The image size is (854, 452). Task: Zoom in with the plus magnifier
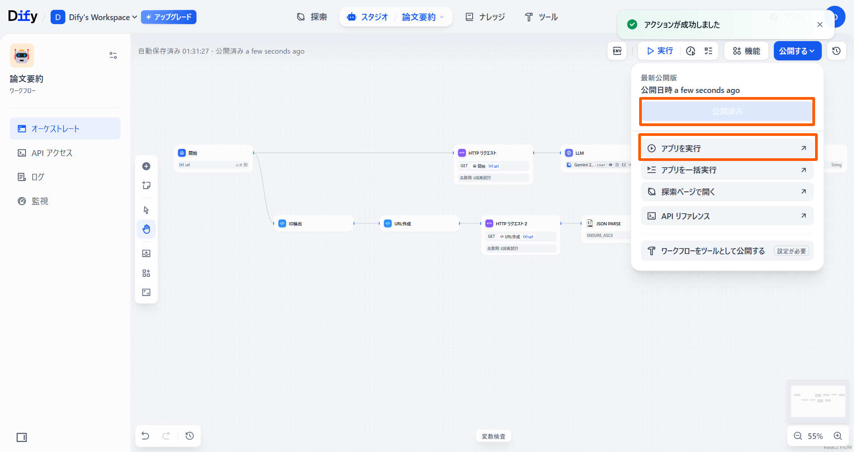click(838, 436)
